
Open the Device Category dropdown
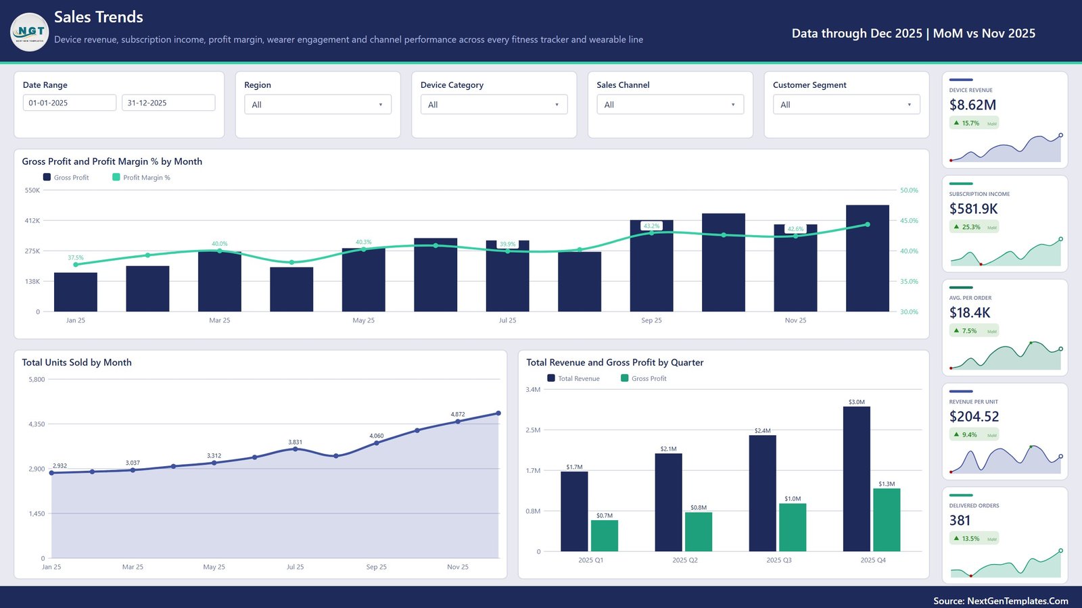point(494,105)
